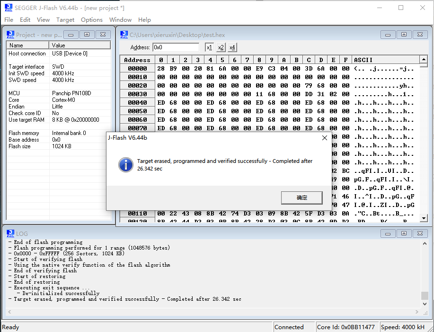This screenshot has height=332, width=434.
Task: Click hex address row 00110
Action: (x=137, y=214)
